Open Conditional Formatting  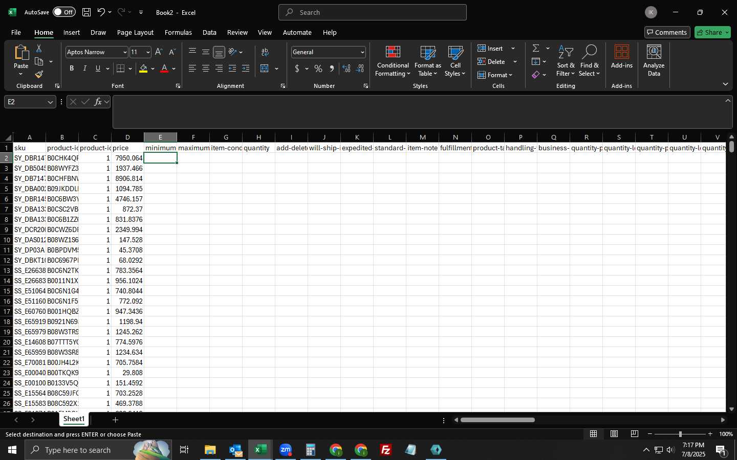(x=393, y=61)
